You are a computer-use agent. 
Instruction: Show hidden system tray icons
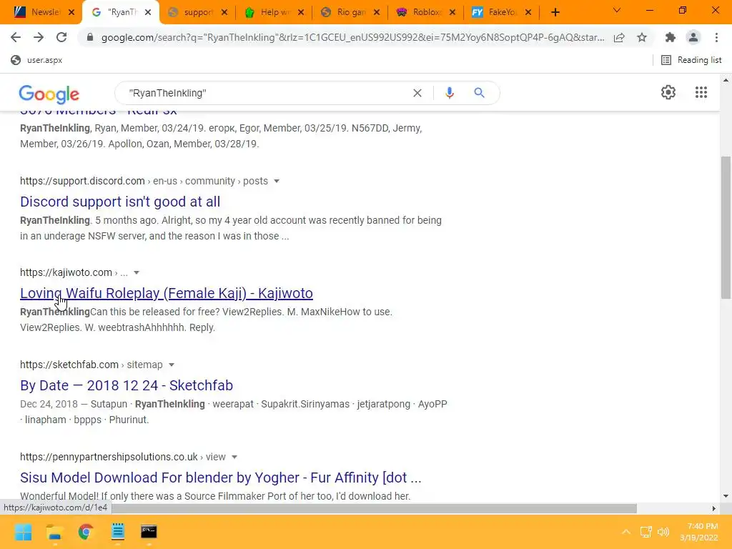626,532
